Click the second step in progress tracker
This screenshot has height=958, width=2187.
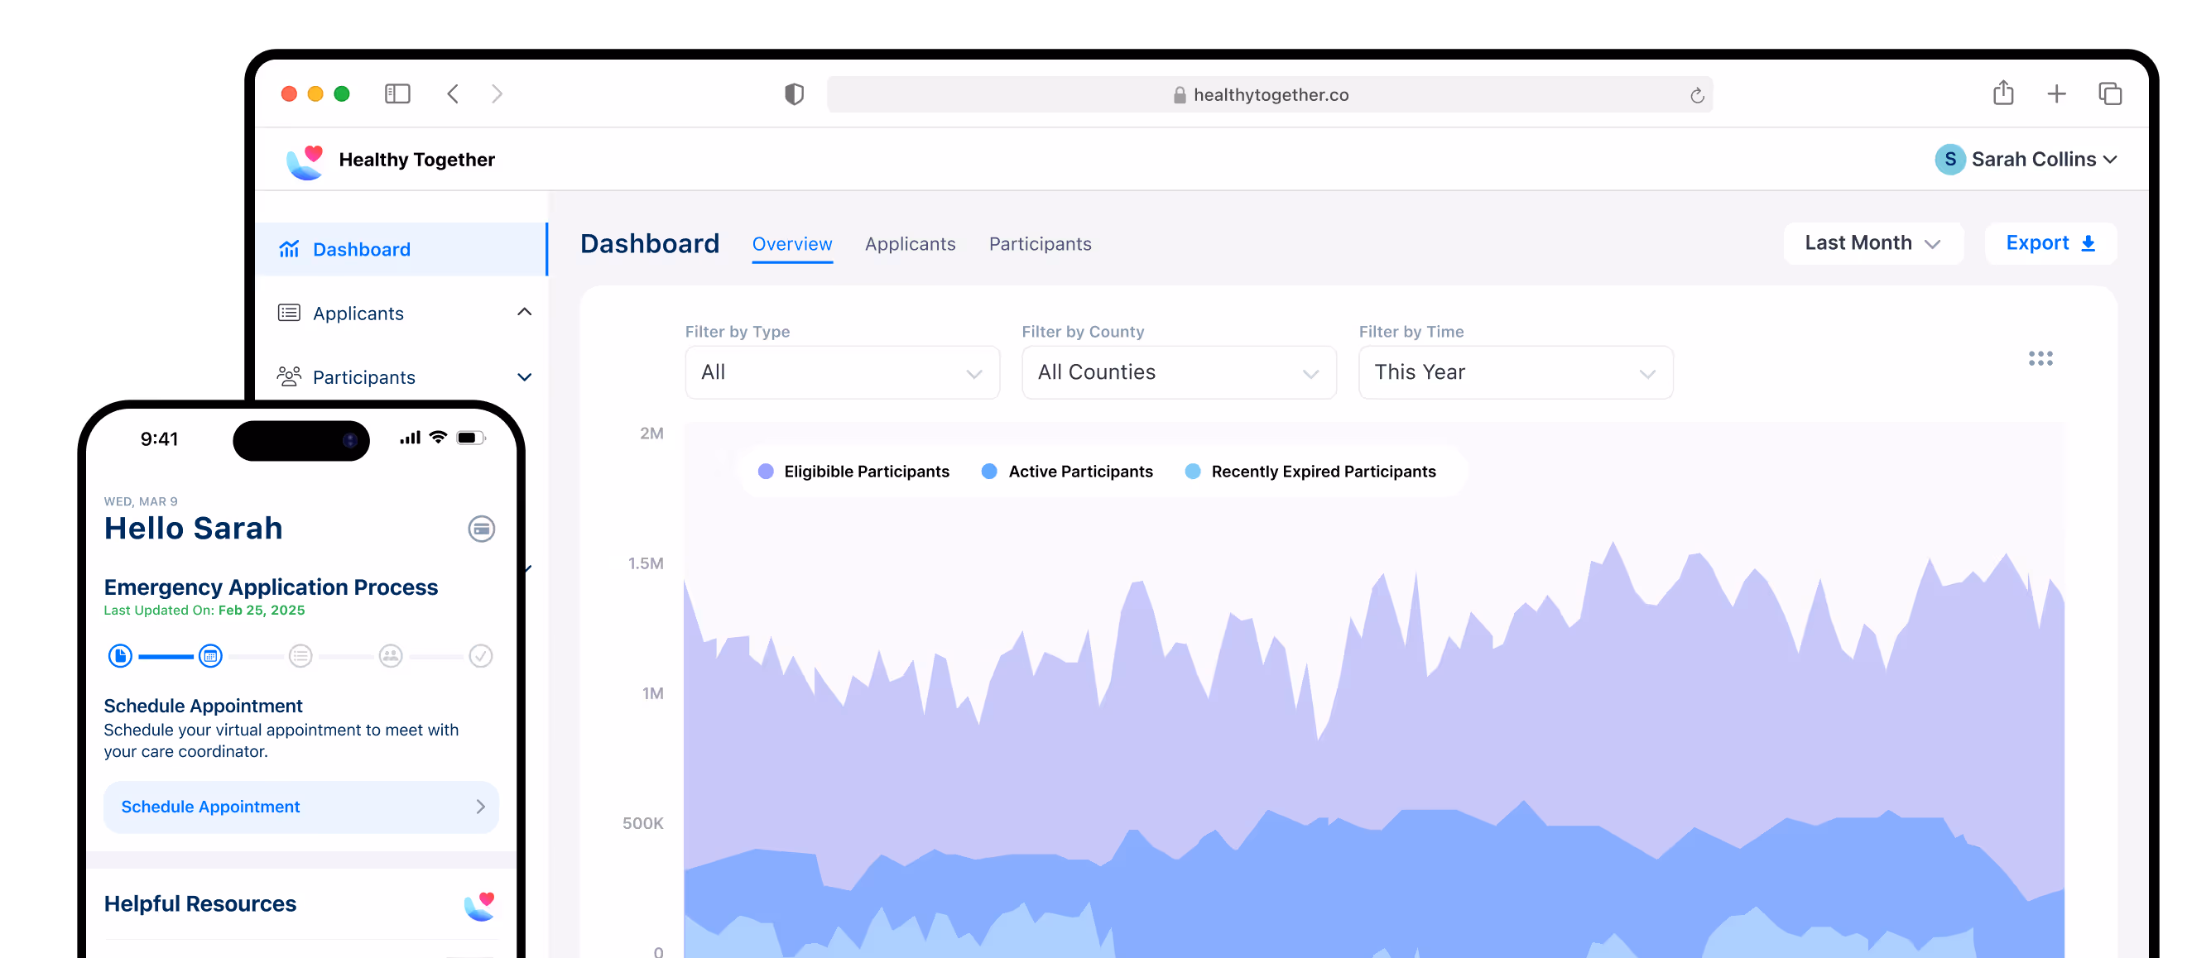[x=210, y=656]
